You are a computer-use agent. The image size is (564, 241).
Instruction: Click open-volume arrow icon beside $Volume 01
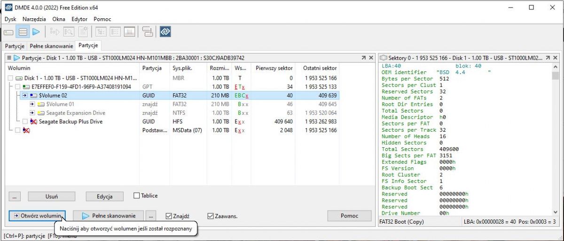pos(33,104)
